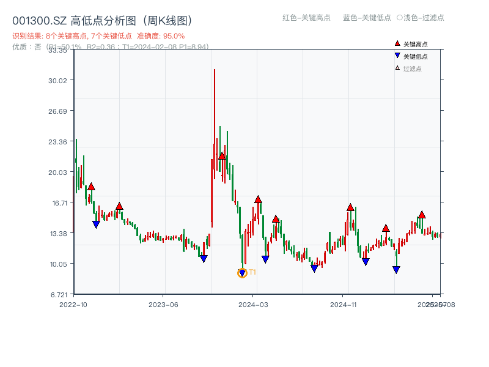The width and height of the screenshot is (489, 367).
Task: Click the red high-point triangle at the 2024-02 peak
Action: tap(222, 156)
